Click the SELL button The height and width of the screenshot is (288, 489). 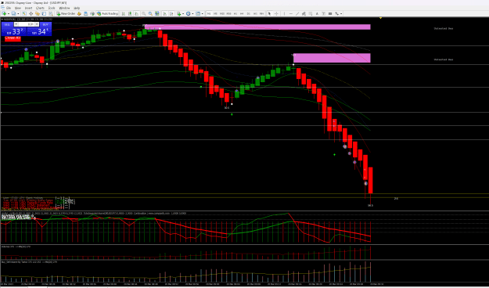pos(7,24)
